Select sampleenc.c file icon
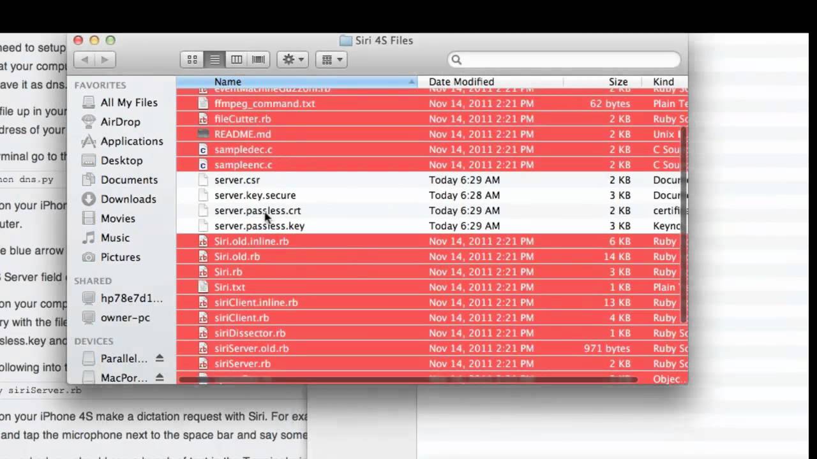 pyautogui.click(x=203, y=164)
